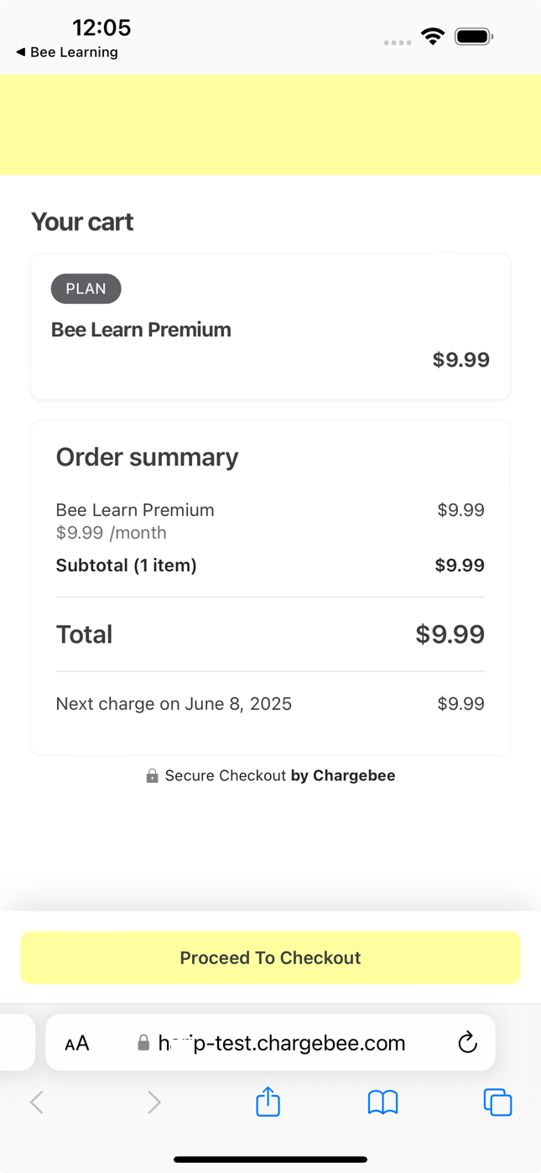Tap the tab overview icon in Safari
This screenshot has width=541, height=1173.
click(x=497, y=1102)
